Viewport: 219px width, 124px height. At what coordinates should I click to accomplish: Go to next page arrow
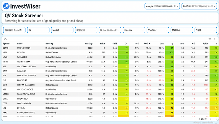point(216,119)
